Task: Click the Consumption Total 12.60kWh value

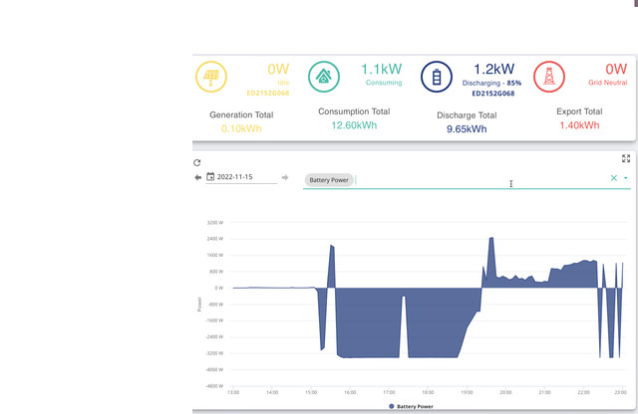Action: click(354, 125)
